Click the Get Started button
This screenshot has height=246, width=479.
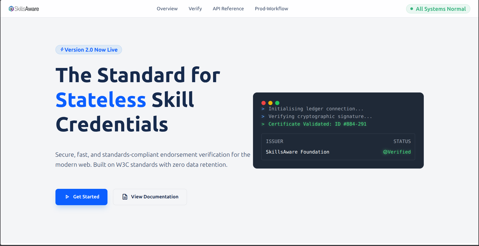tap(81, 197)
